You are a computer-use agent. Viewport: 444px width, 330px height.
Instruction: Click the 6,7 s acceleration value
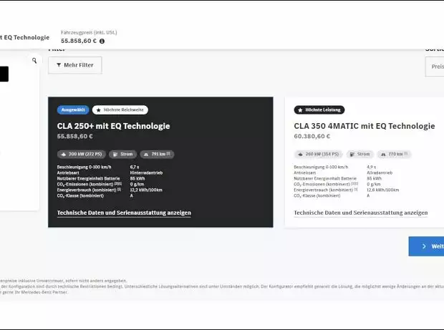pyautogui.click(x=135, y=167)
